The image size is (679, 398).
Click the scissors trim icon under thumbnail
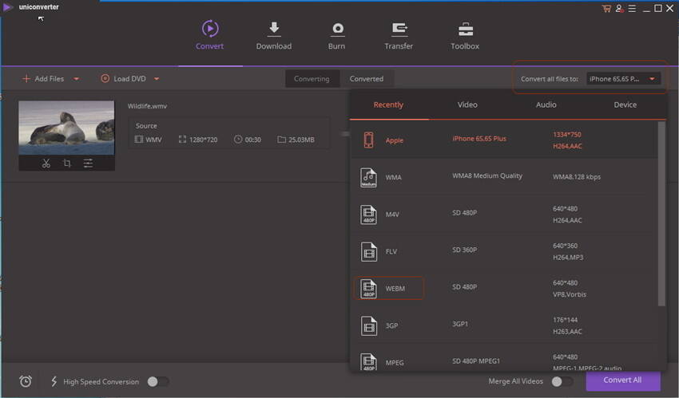tap(46, 164)
